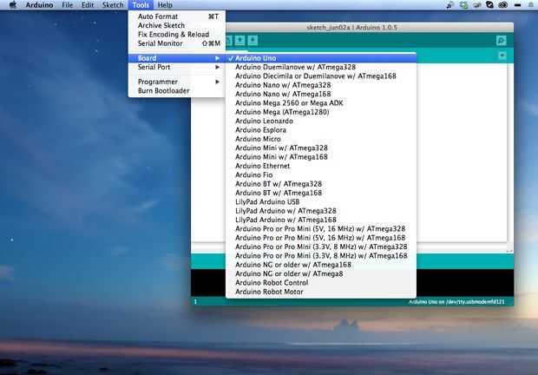The height and width of the screenshot is (375, 538).
Task: Choose Archive Sketch
Action: click(177, 25)
